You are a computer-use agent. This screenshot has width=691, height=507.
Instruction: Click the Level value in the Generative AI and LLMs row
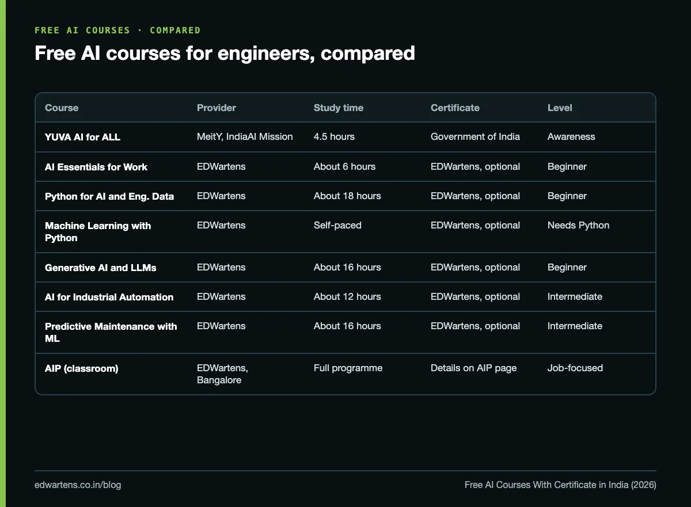coord(567,267)
